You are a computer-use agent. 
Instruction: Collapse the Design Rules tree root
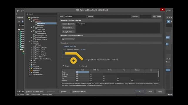click(27, 17)
